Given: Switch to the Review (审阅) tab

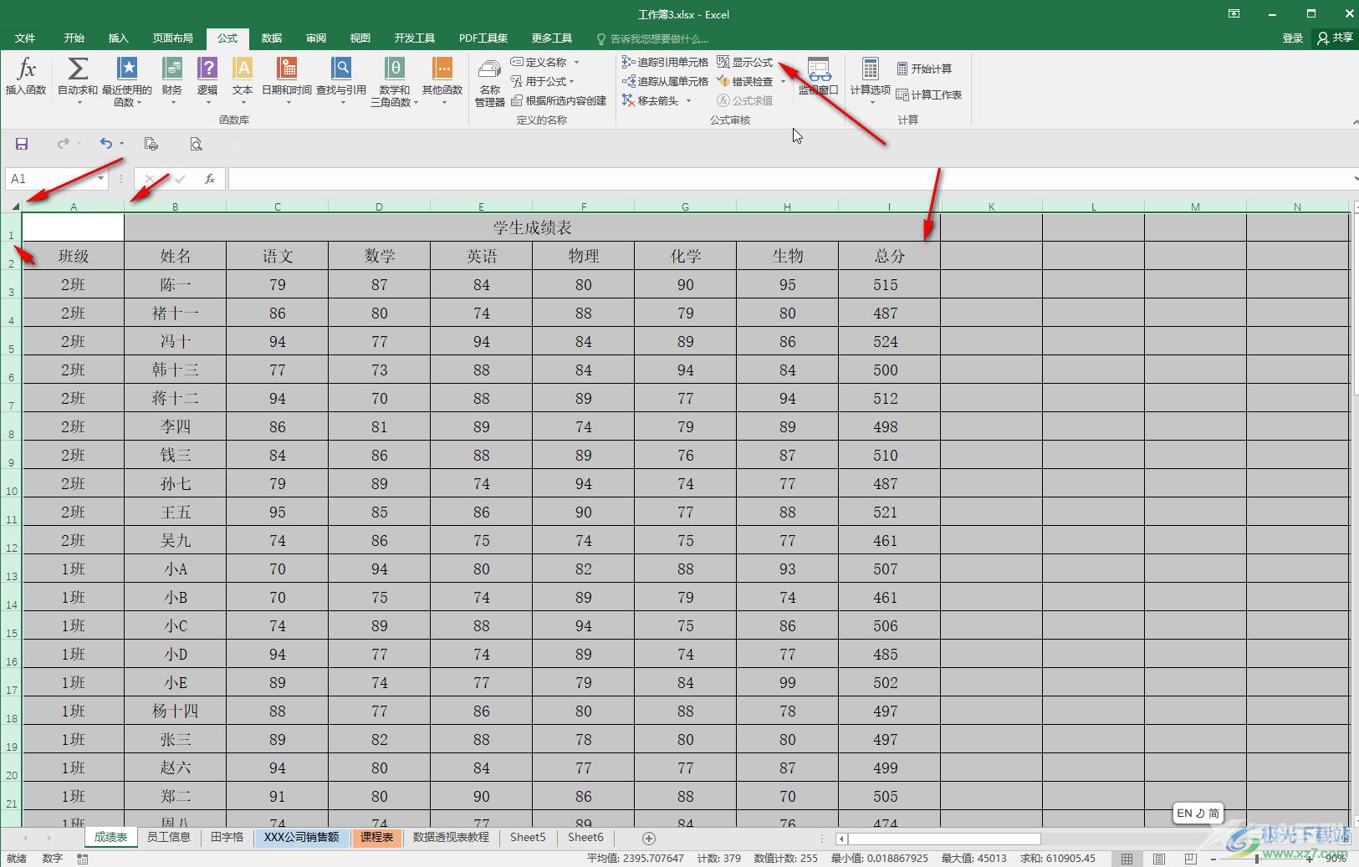Looking at the screenshot, I should pos(316,38).
